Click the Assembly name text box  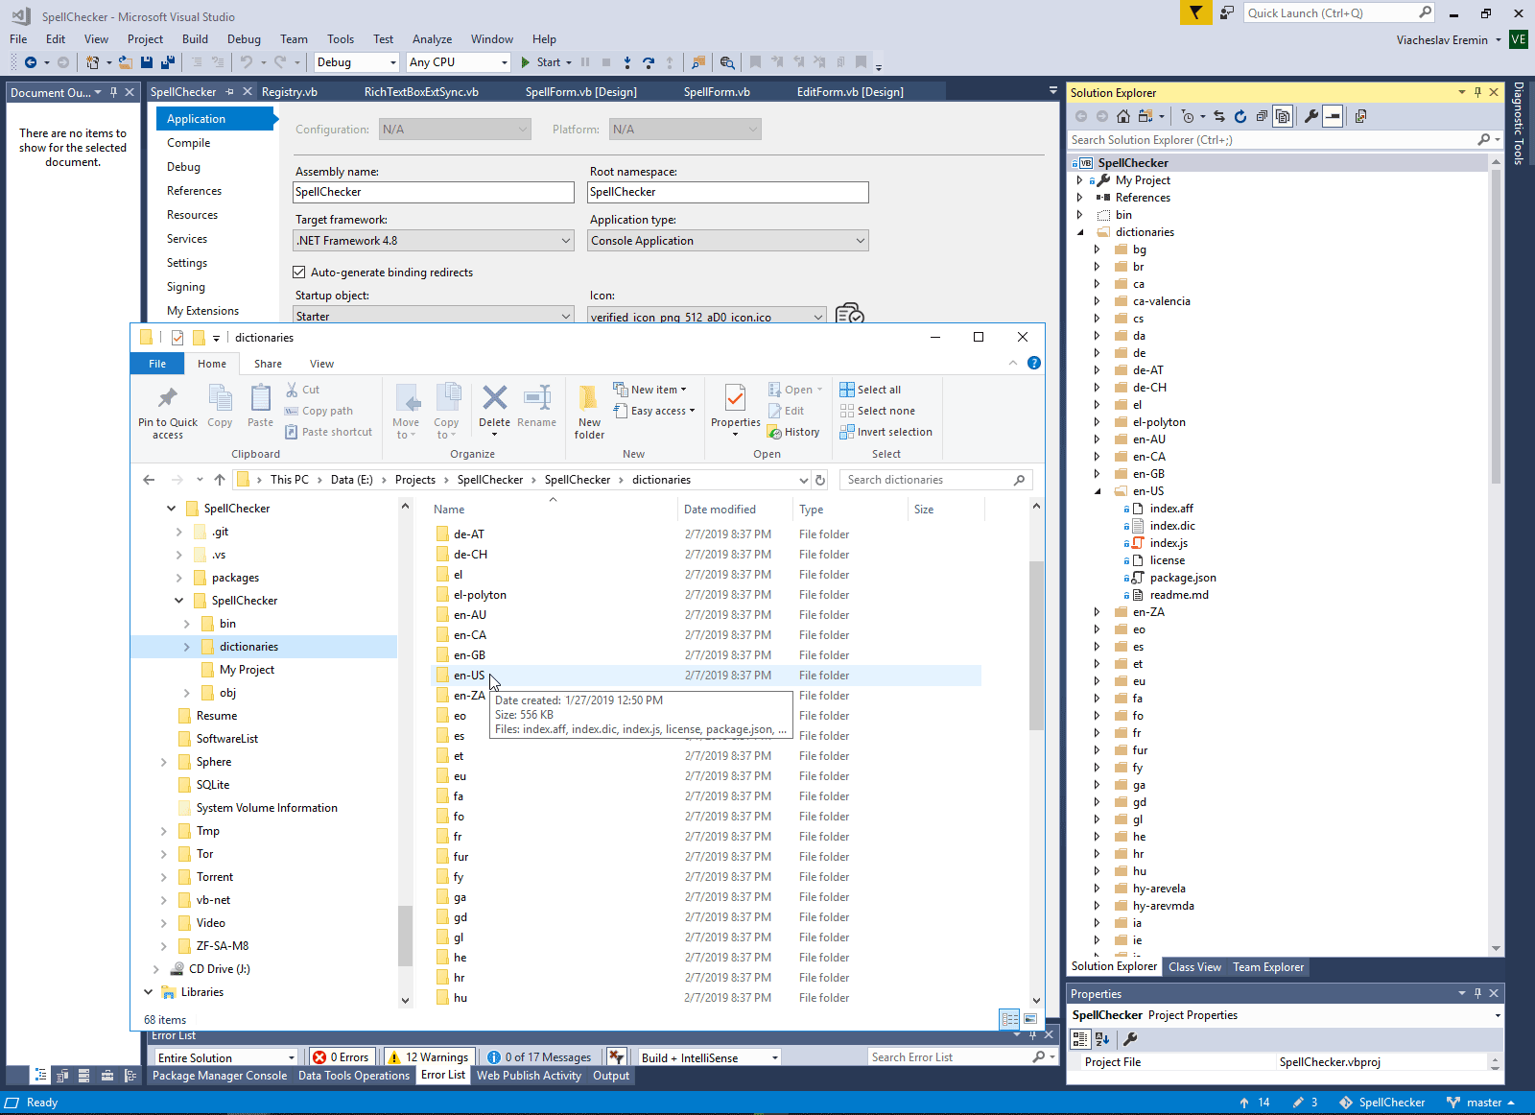[434, 192]
